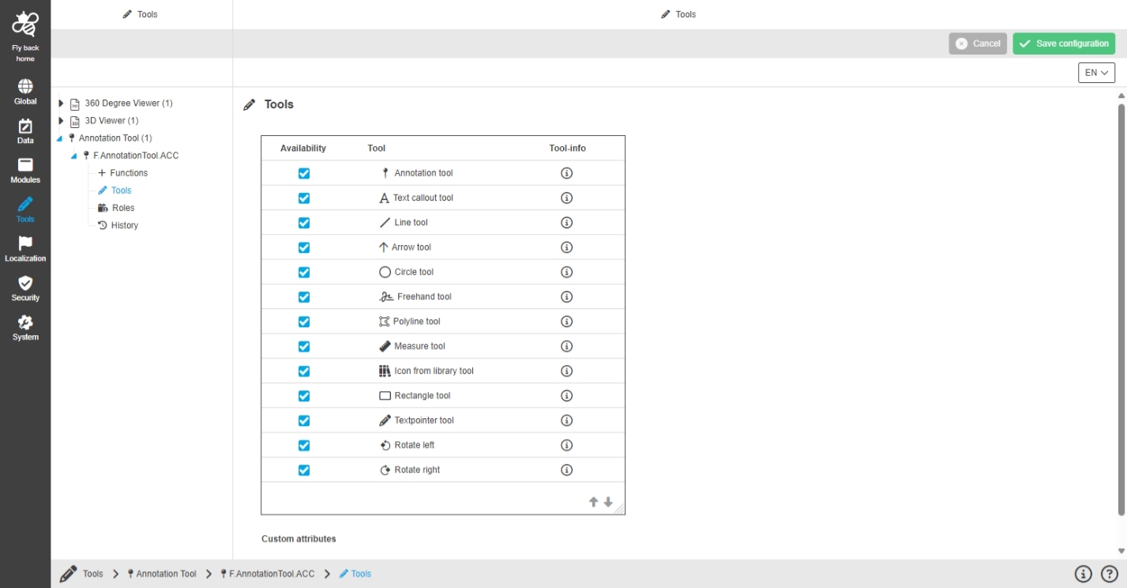Toggle Rotate right availability checkbox
1127x588 pixels.
coord(303,470)
